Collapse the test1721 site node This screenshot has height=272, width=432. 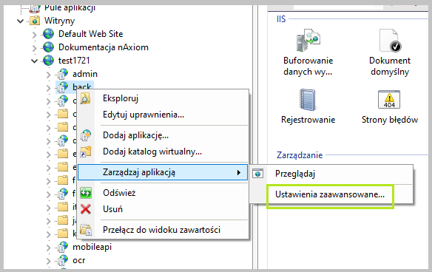click(35, 61)
